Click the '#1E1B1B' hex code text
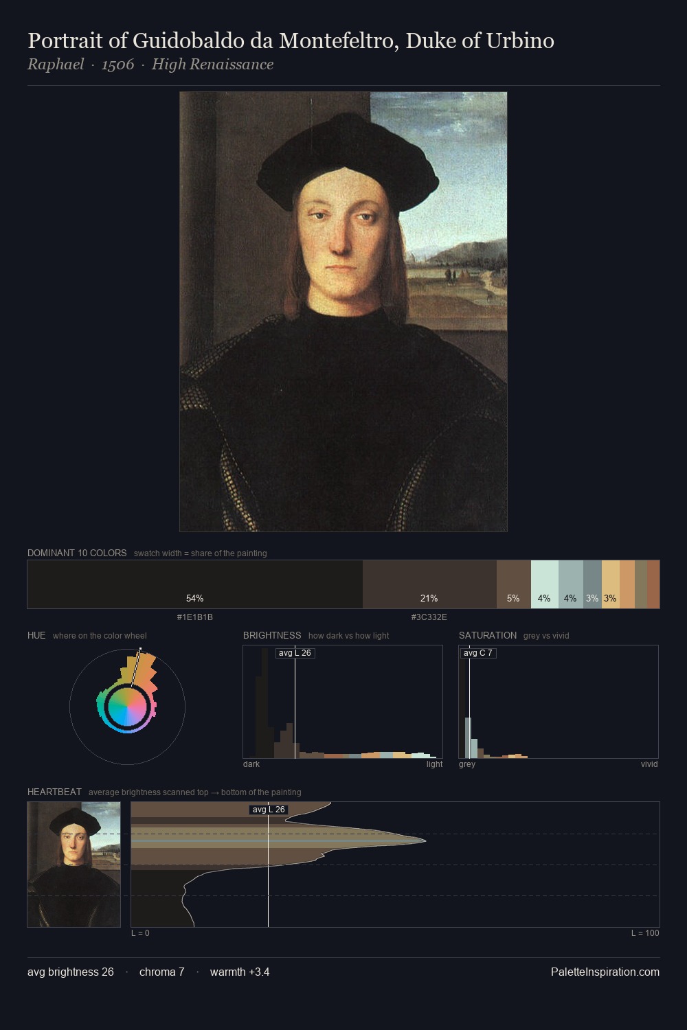The image size is (687, 1030). pos(195,617)
